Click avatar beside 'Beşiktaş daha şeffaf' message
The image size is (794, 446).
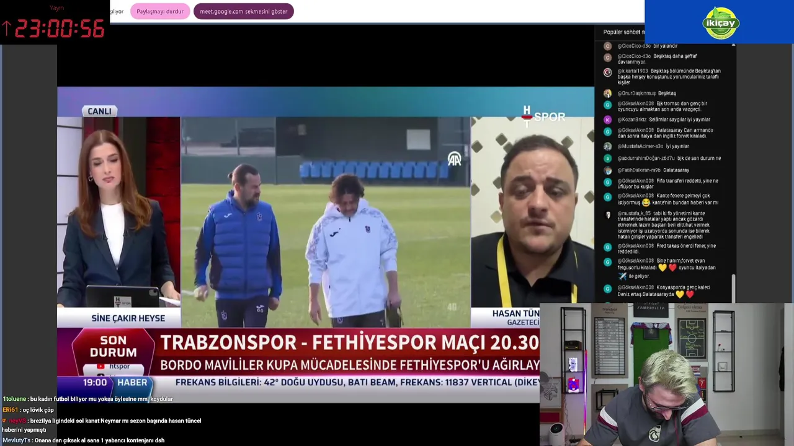[607, 58]
